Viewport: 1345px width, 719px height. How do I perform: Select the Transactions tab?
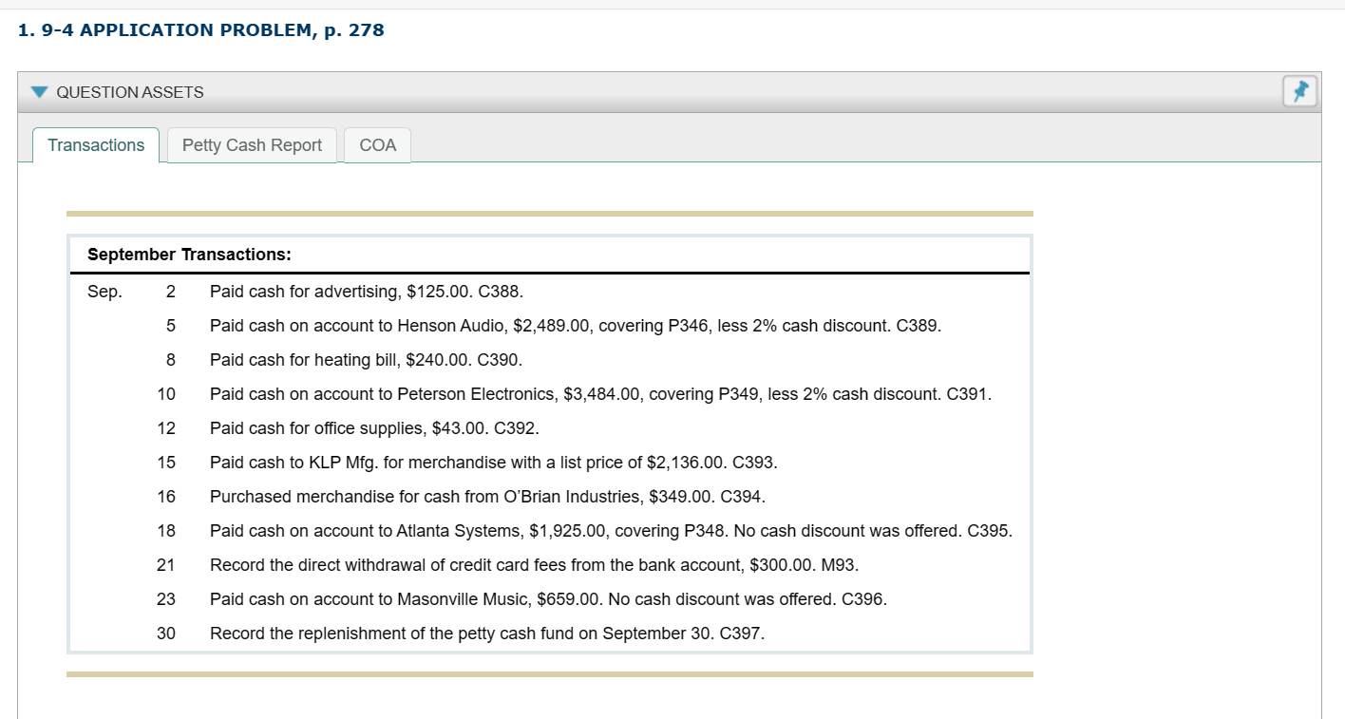[95, 145]
